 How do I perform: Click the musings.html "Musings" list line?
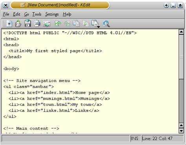click(x=59, y=98)
